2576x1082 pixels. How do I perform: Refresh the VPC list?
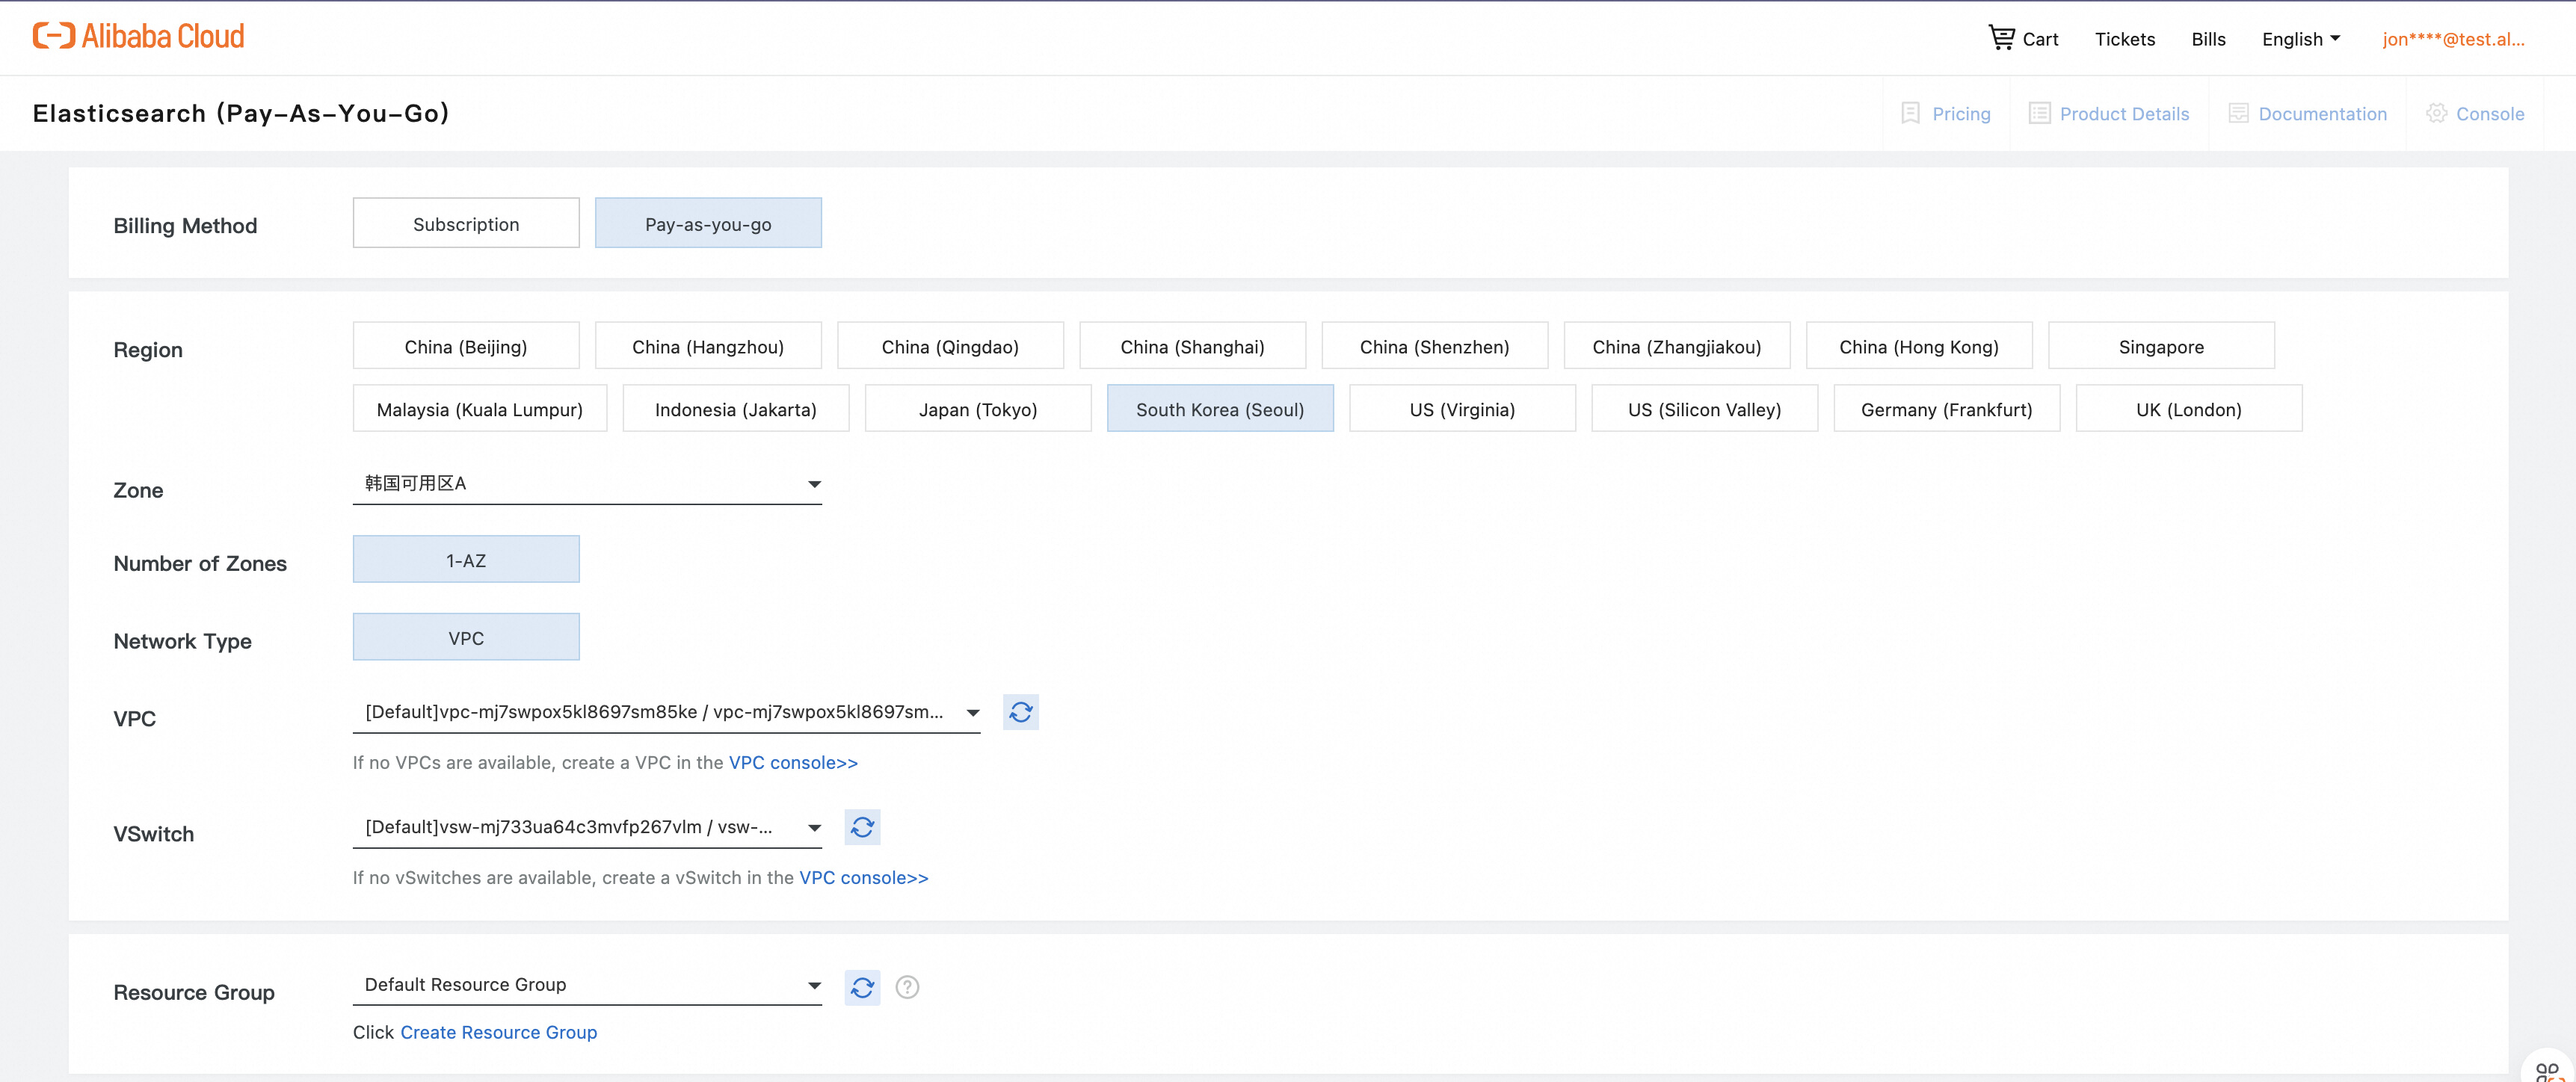coord(1020,712)
